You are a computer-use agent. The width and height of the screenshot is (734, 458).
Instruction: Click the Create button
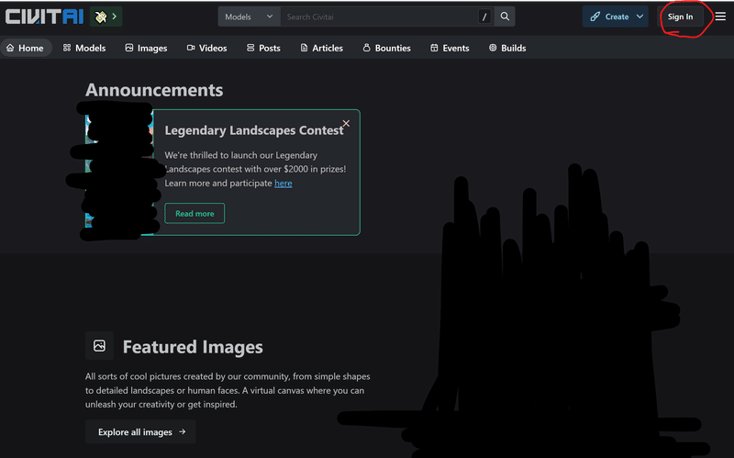pyautogui.click(x=609, y=17)
